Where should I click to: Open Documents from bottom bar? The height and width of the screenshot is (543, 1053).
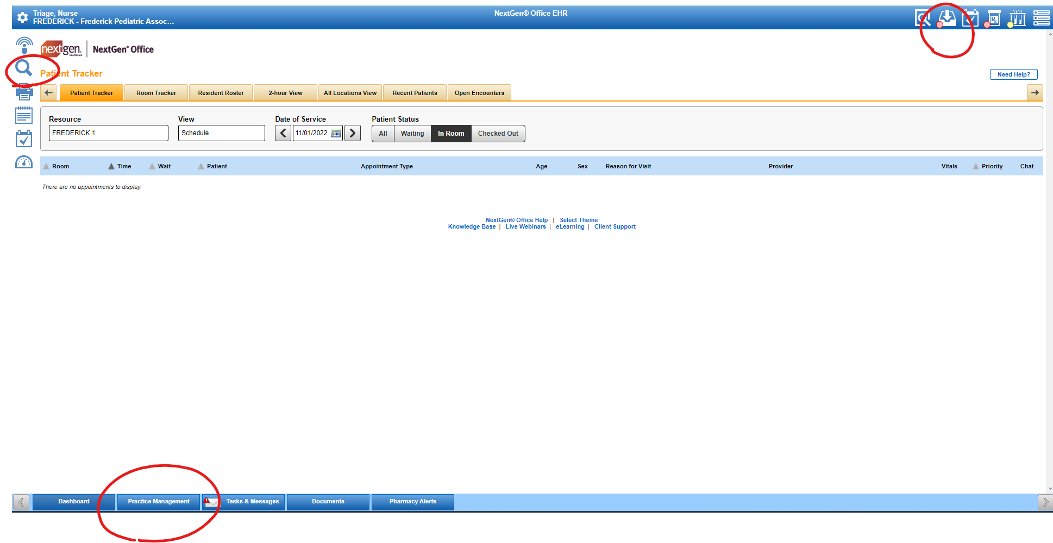(328, 502)
